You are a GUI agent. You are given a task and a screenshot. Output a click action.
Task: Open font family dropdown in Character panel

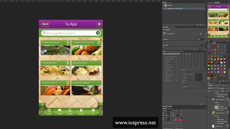pyautogui.click(x=172, y=111)
